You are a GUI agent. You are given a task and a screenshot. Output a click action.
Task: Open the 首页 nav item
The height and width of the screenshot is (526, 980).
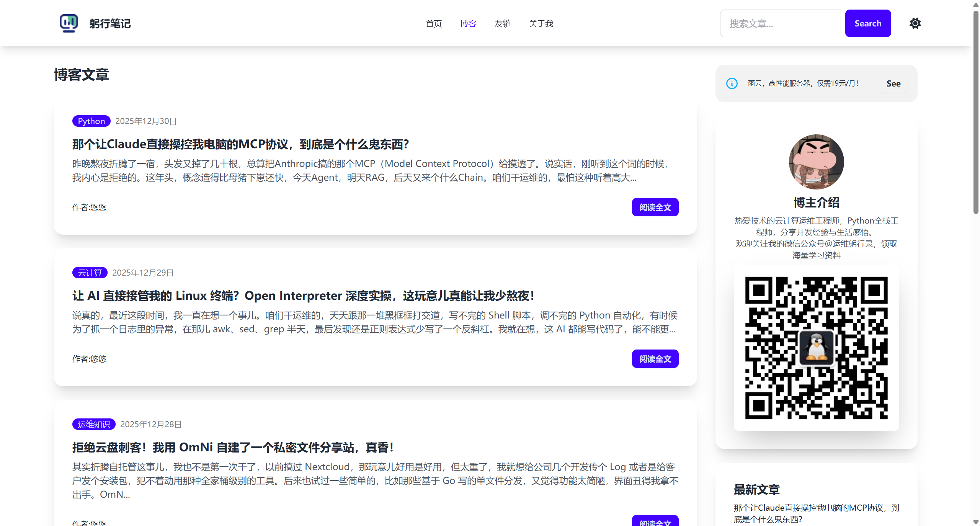434,24
